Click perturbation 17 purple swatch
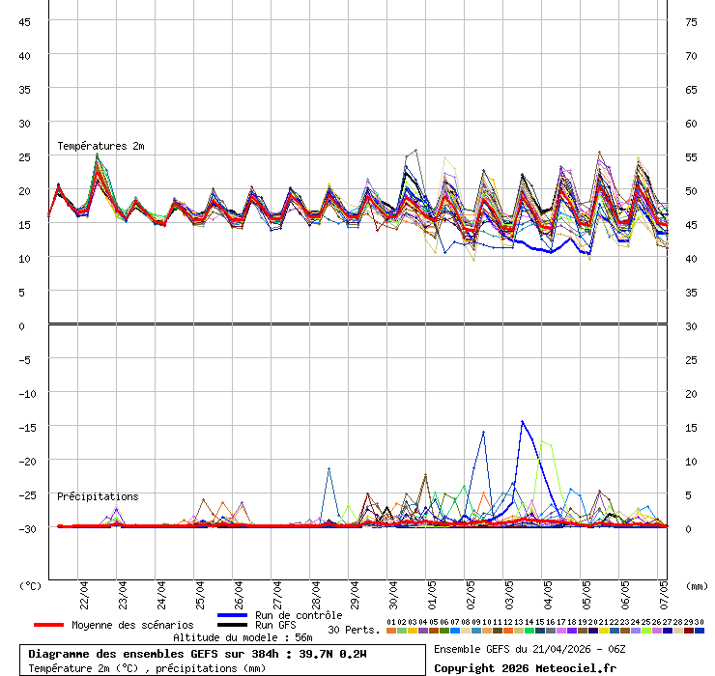Viewport: 715px width, 676px height. [x=561, y=631]
